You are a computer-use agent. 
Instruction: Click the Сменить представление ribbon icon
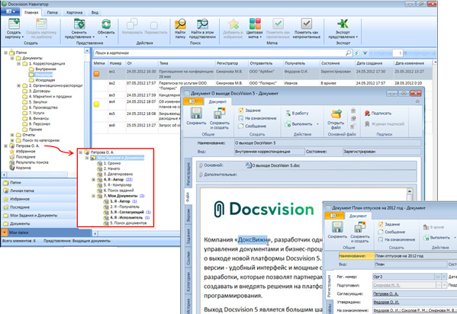point(79,24)
